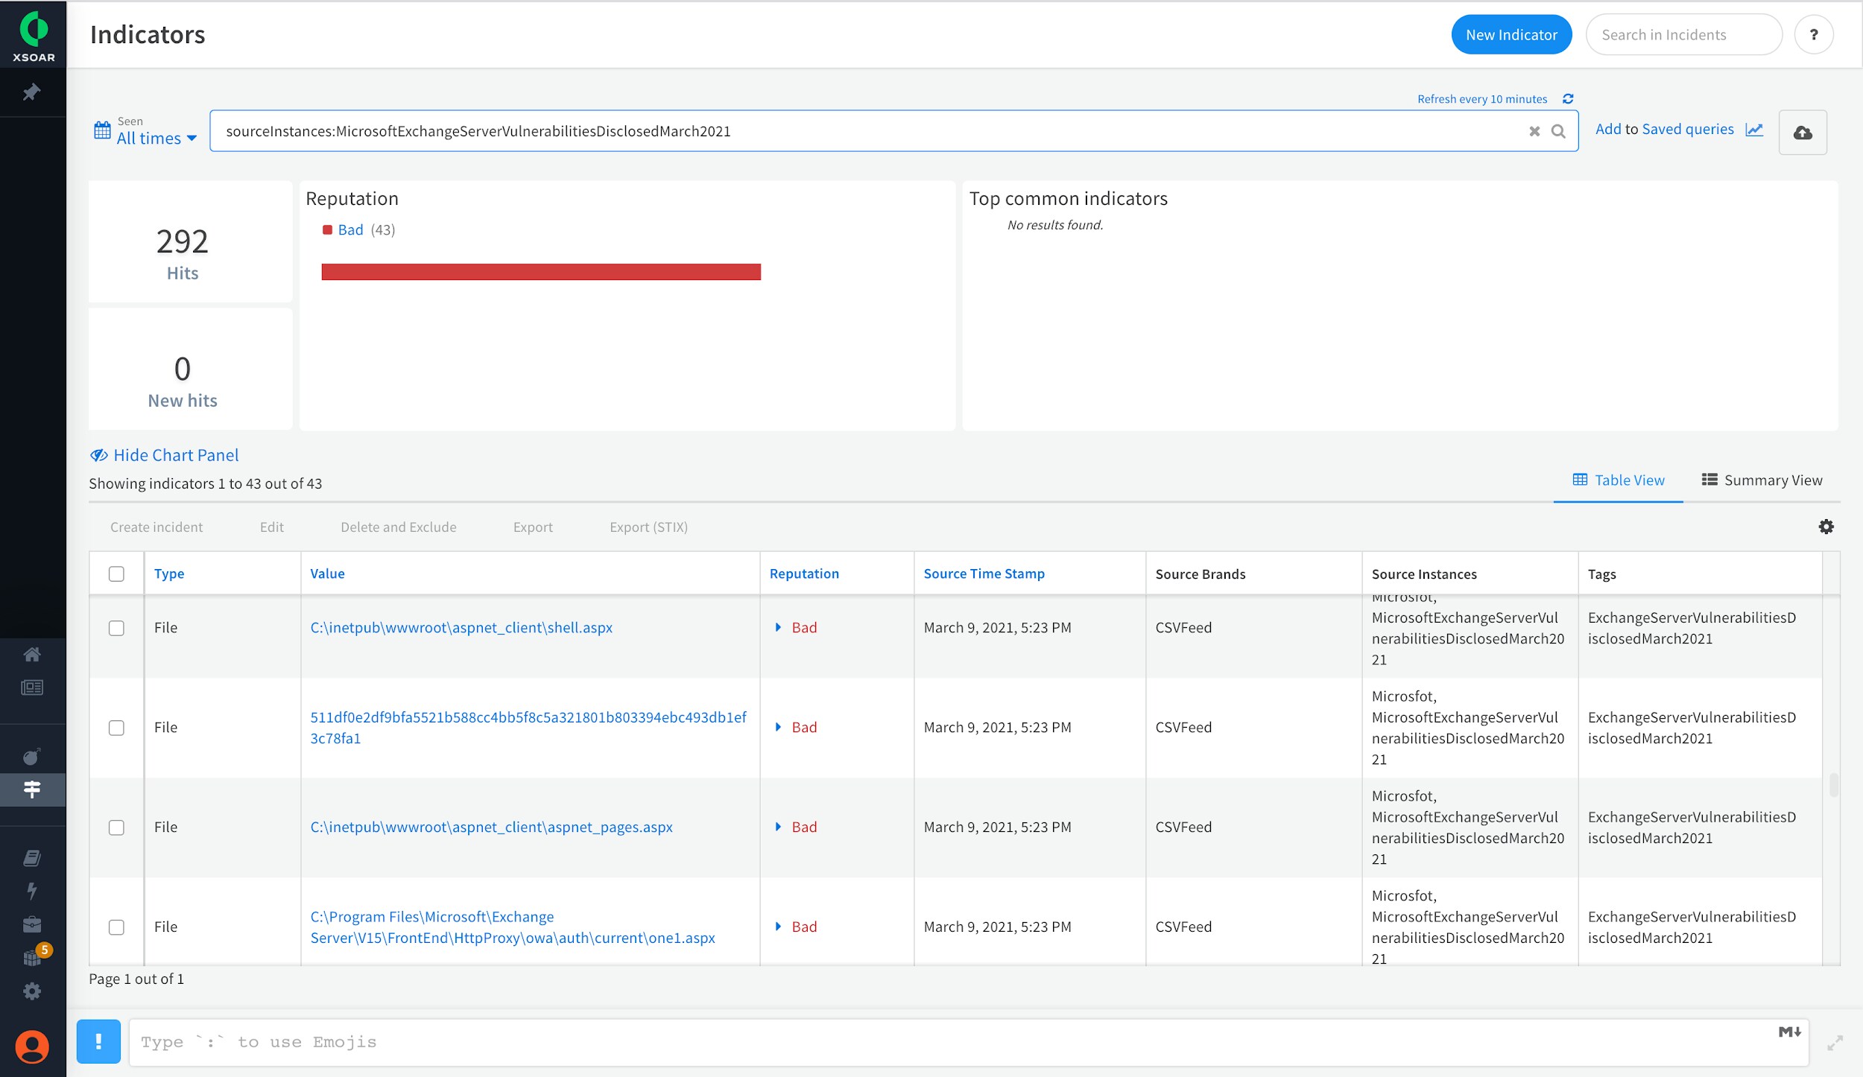Viewport: 1863px width, 1077px height.
Task: Click the cloud upload icon button
Action: [1803, 133]
